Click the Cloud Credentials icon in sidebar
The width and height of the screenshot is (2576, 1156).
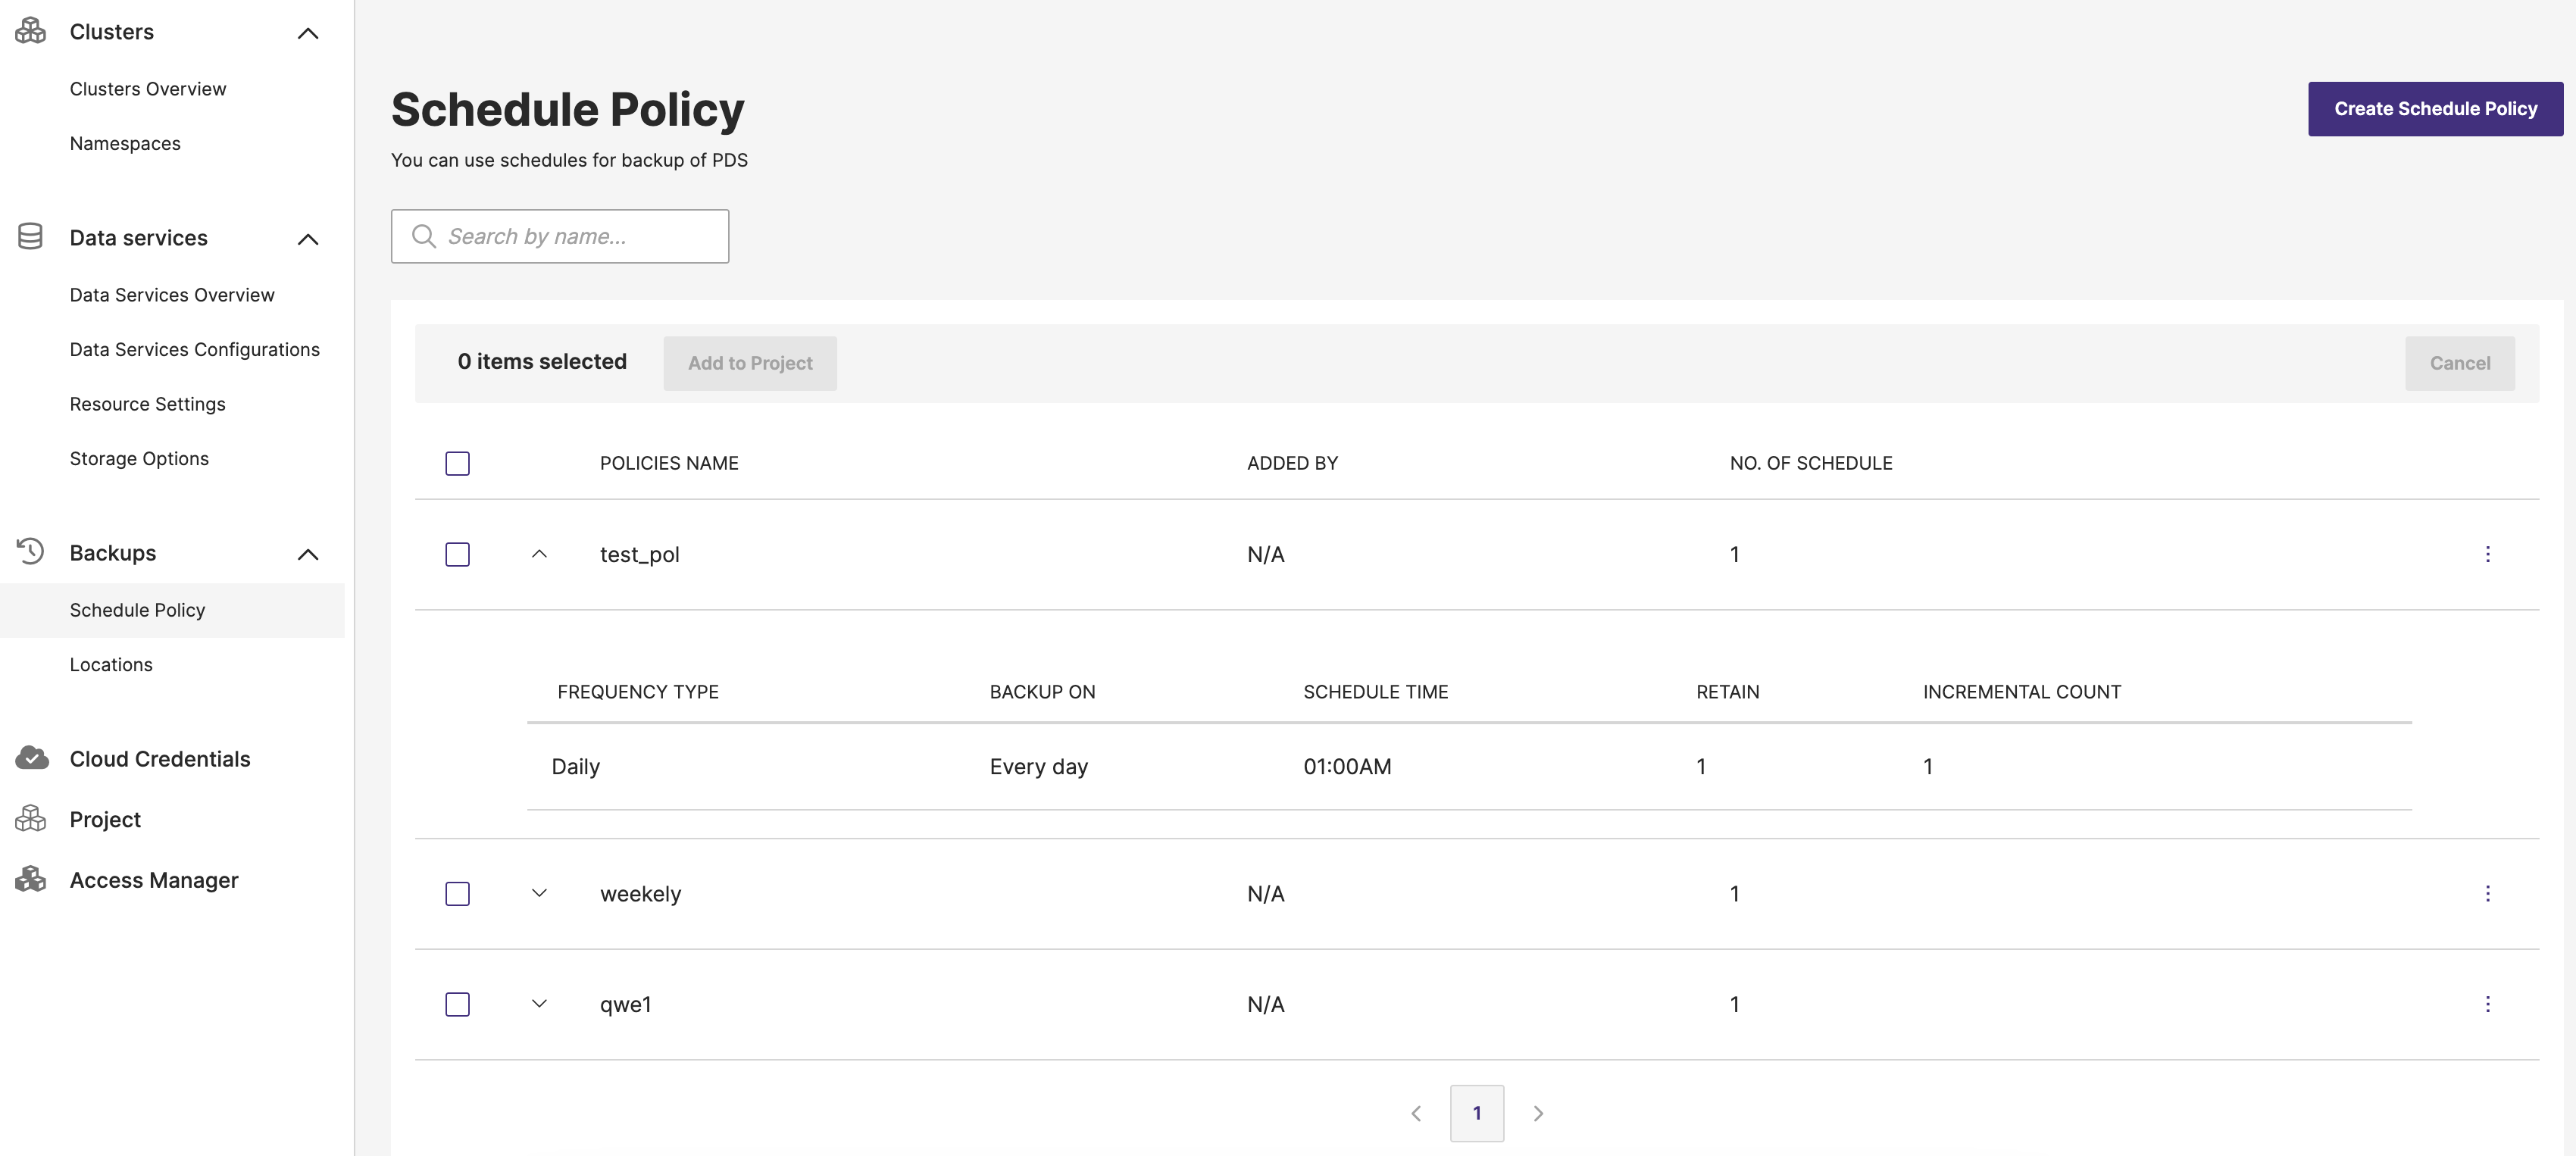[31, 757]
